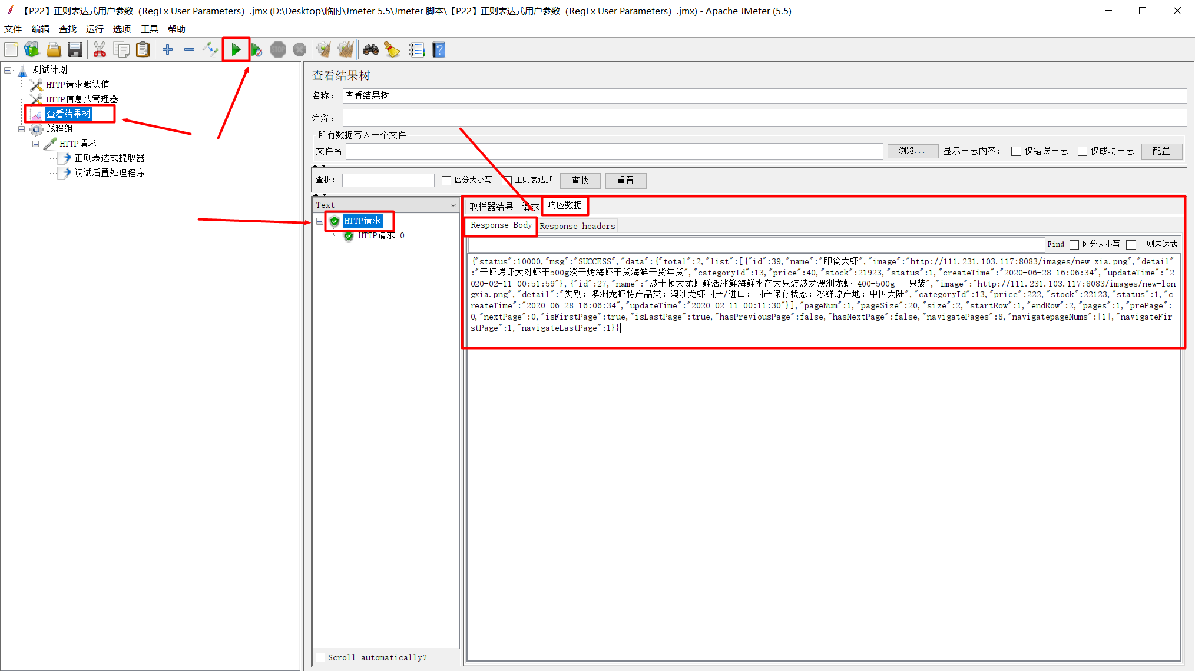Open the 查找 menu
The height and width of the screenshot is (671, 1195).
(x=68, y=29)
